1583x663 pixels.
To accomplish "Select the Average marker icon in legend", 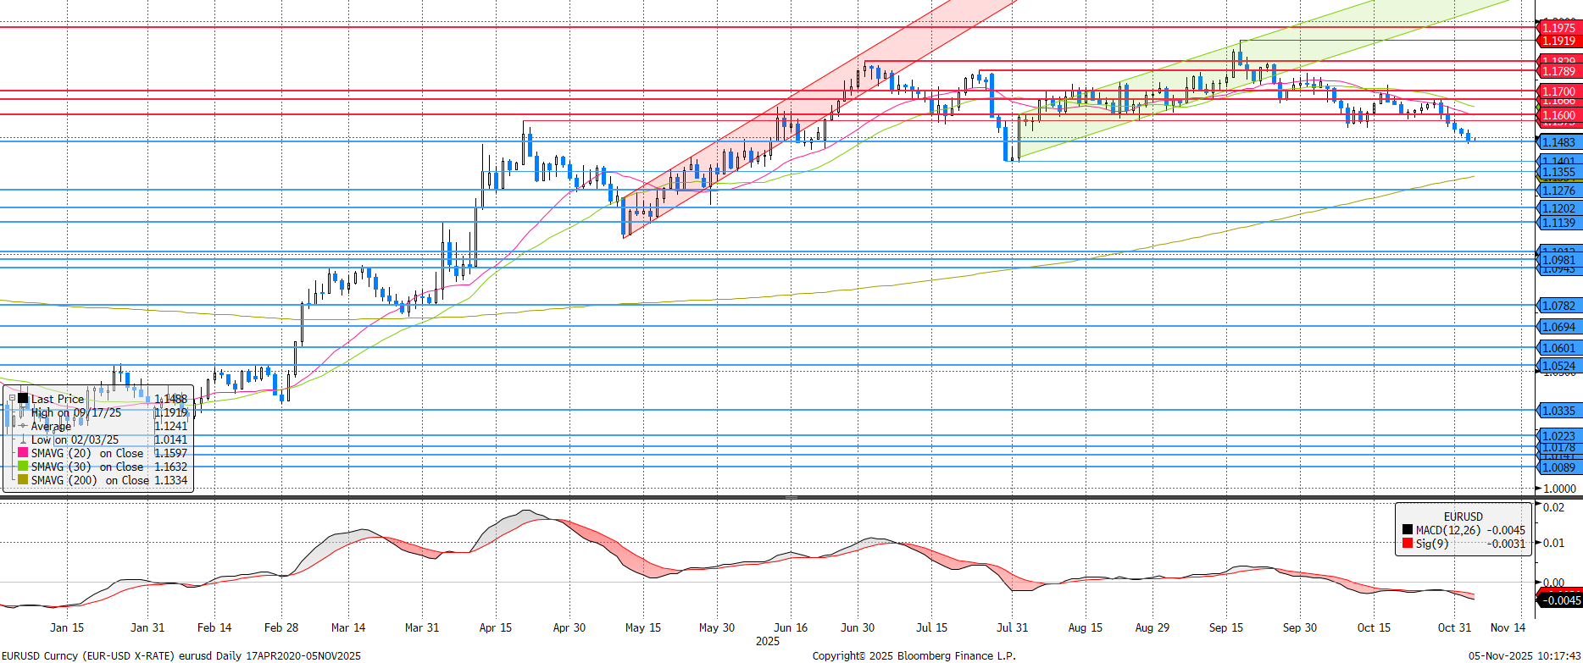I will tap(23, 426).
